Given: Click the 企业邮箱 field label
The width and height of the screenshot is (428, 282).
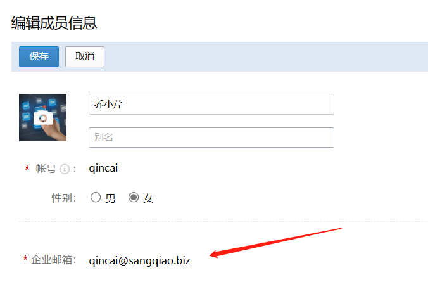Looking at the screenshot, I should [53, 260].
